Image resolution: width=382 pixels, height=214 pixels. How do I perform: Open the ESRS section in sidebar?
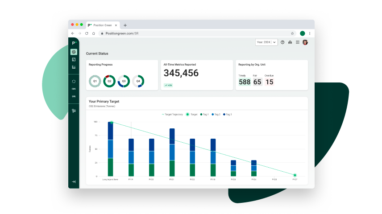pos(74,89)
